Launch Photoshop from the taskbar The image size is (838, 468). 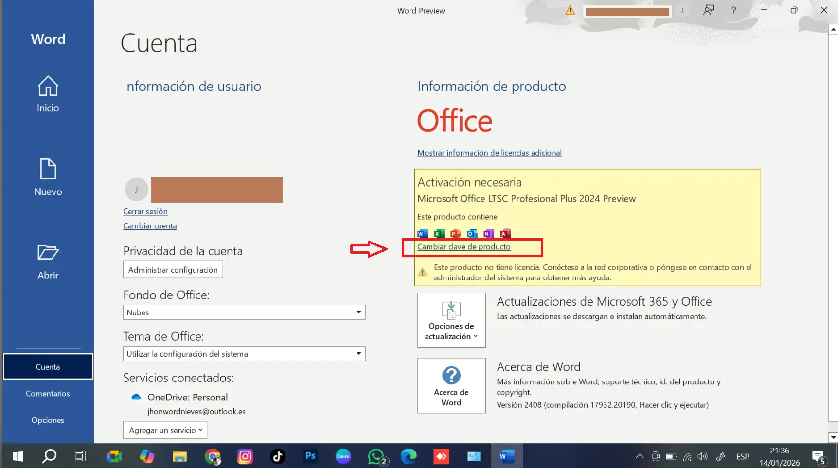click(x=310, y=456)
